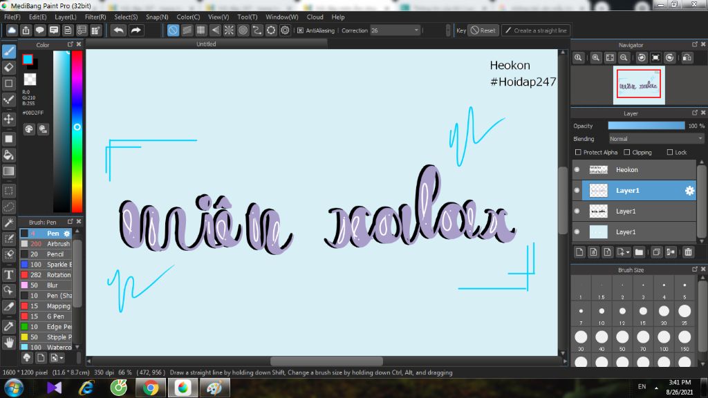Screen dimensions: 708x398
Task: Enable the layer Lock checkbox
Action: (669, 152)
